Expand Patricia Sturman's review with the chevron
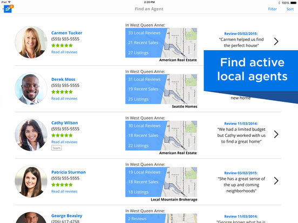298x223 pixels. click(276, 180)
